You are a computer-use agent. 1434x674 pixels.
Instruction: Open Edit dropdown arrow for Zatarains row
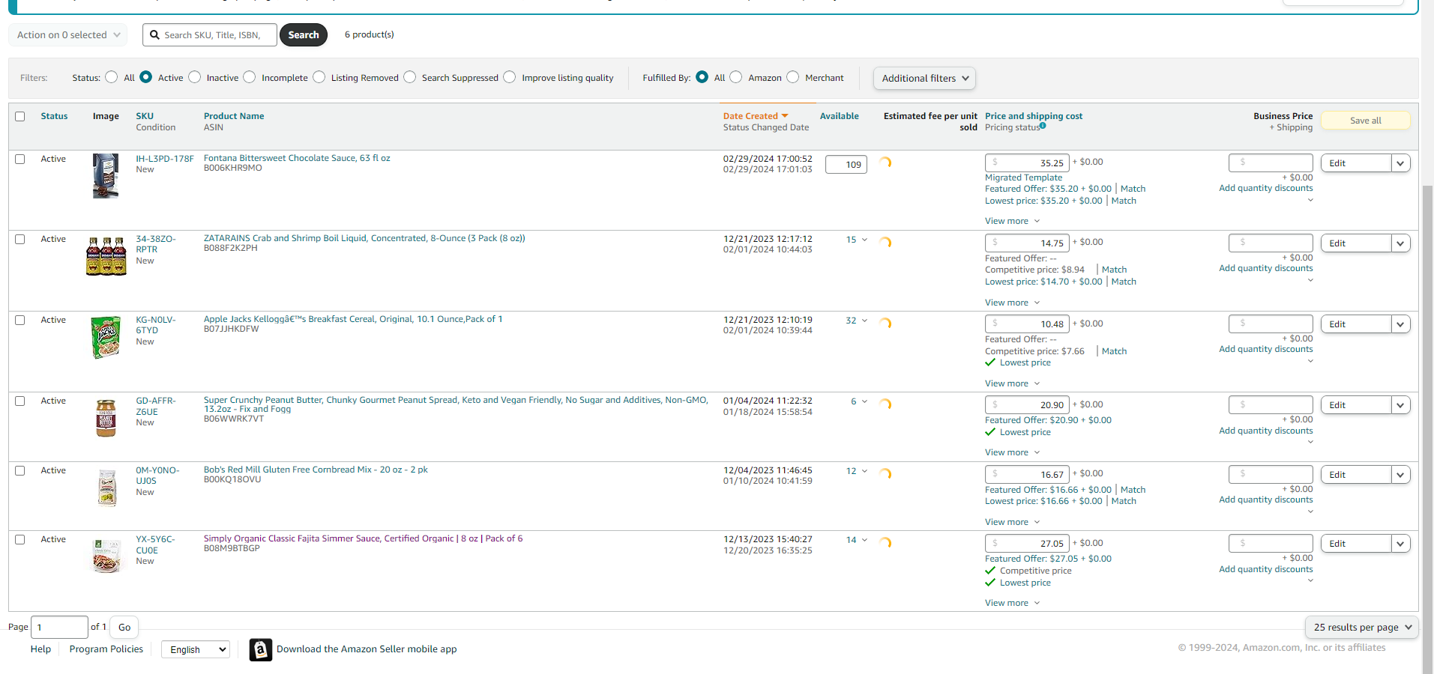pos(1400,243)
